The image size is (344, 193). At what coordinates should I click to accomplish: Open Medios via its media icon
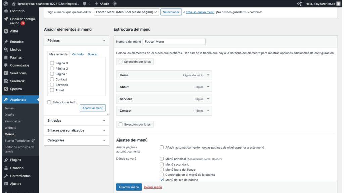pyautogui.click(x=6, y=50)
